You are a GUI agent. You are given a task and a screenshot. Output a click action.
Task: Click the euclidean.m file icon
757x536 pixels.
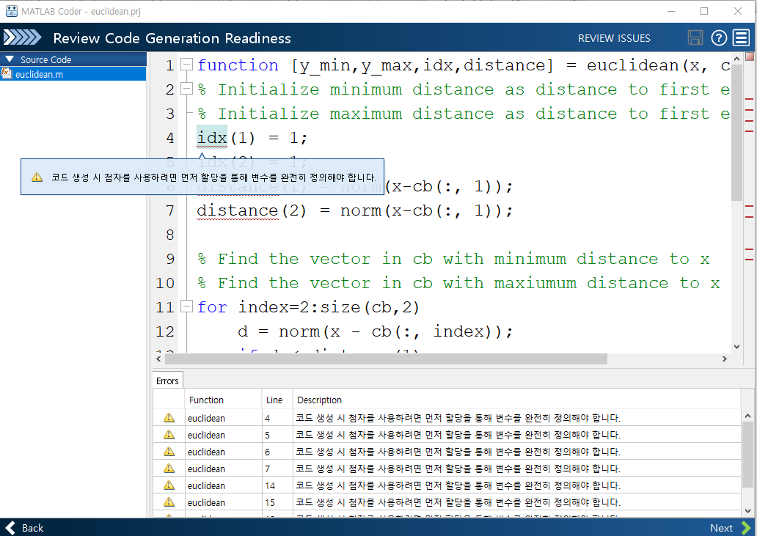pos(7,74)
